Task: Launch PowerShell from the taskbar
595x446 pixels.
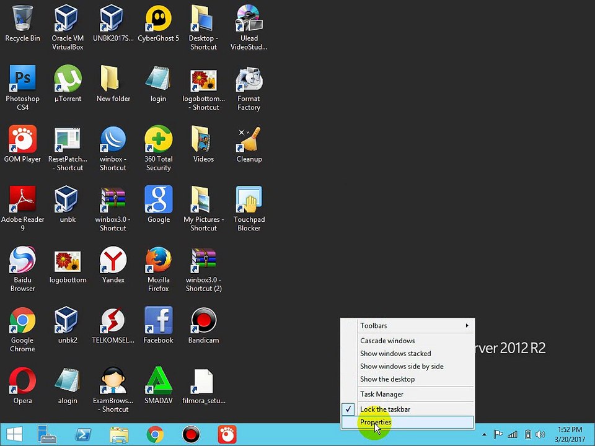Action: pos(83,435)
